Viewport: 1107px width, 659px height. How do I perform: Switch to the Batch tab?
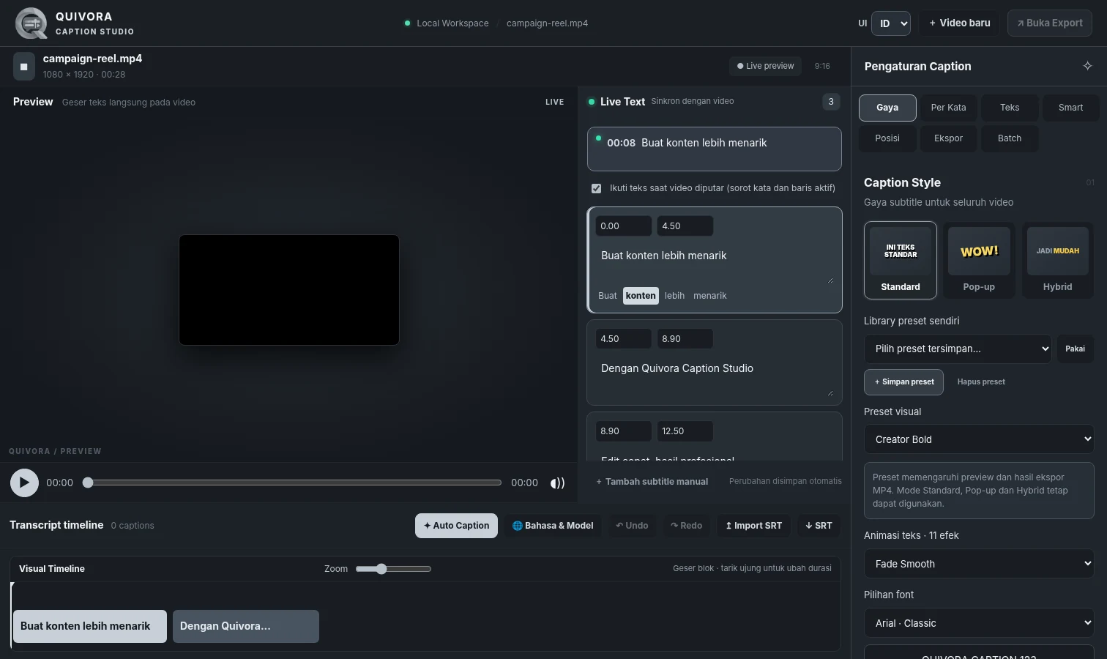tap(1010, 138)
